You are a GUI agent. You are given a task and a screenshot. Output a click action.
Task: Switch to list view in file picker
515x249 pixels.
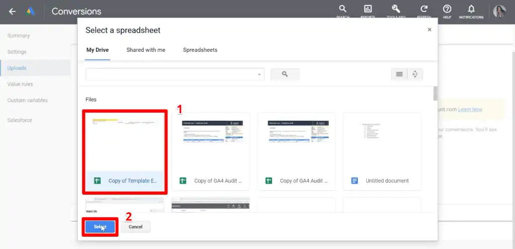tap(399, 74)
